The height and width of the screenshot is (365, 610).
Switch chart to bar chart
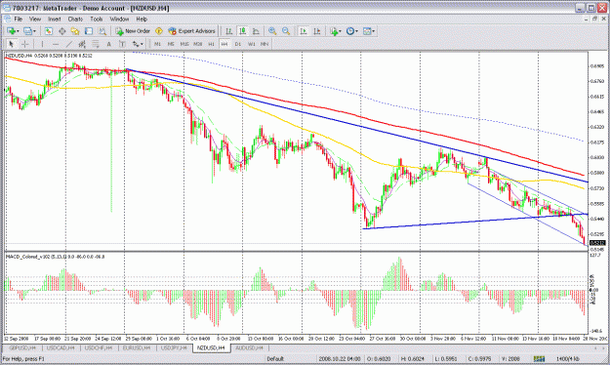coord(229,31)
